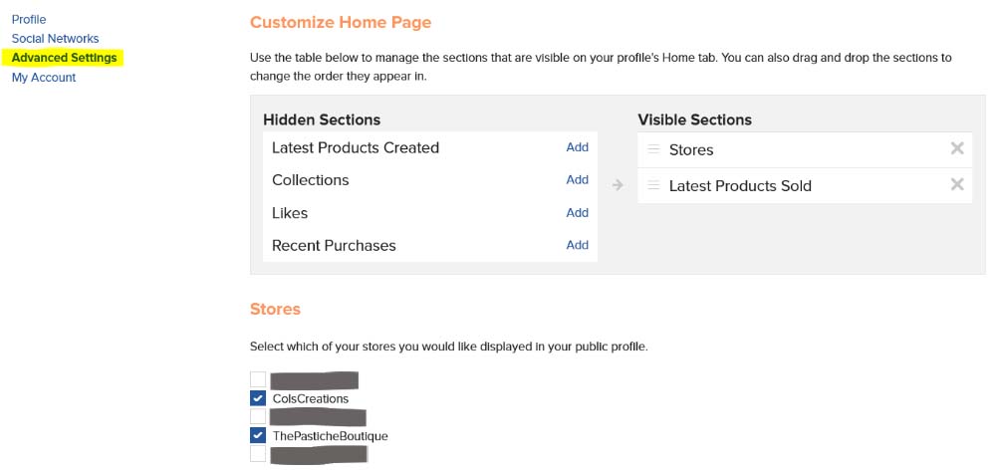The height and width of the screenshot is (472, 996).
Task: Open the Profile settings page
Action: (x=29, y=19)
